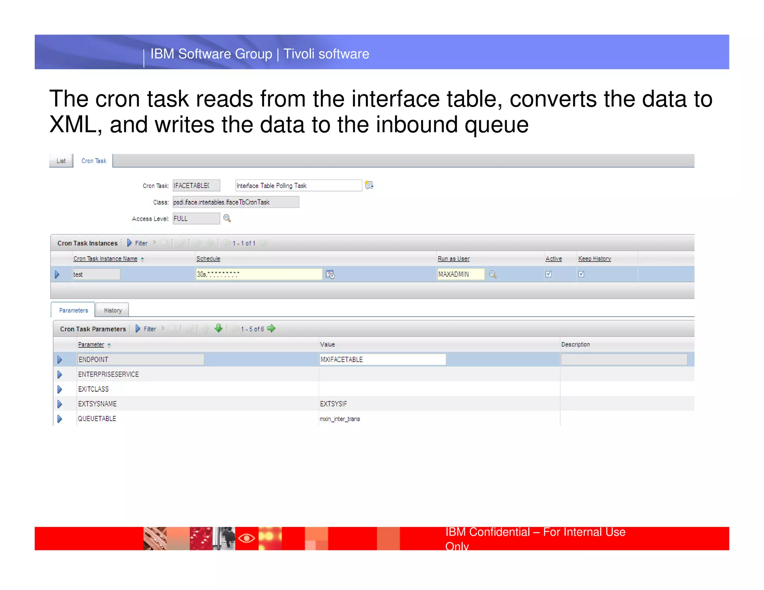Expand Filter in Cron Task Parameters

[146, 329]
